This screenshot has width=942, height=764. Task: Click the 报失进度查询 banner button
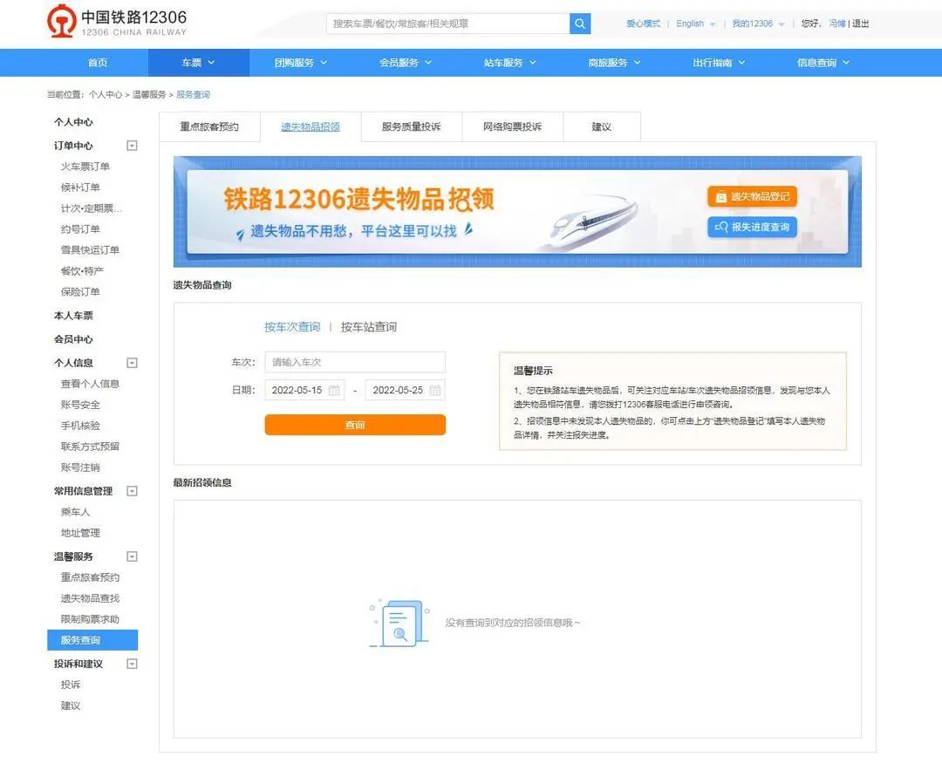tap(752, 227)
